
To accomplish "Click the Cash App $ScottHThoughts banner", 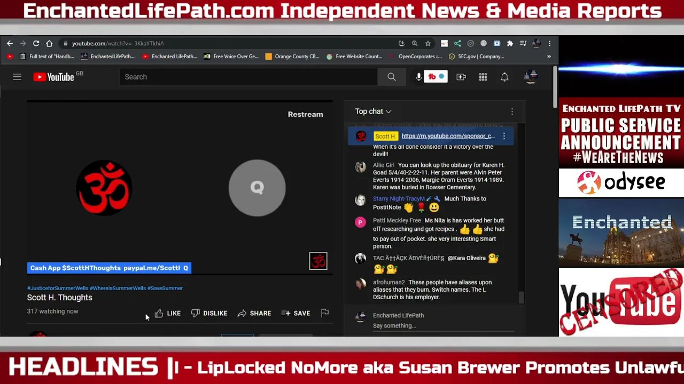I will (x=109, y=268).
